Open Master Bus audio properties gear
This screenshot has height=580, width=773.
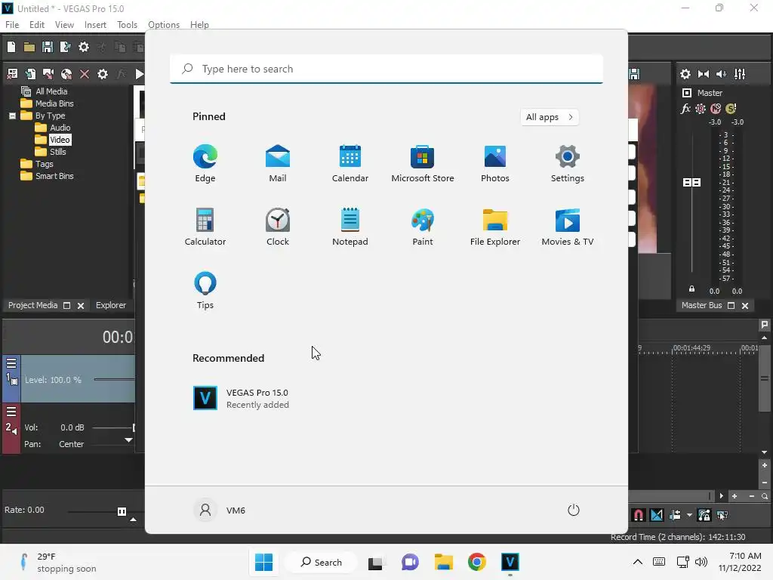coord(685,74)
